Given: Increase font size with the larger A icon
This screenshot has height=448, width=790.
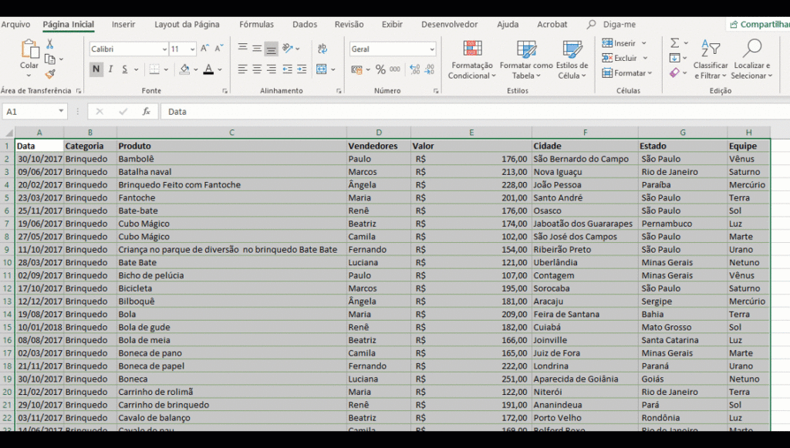Looking at the screenshot, I should tap(204, 49).
